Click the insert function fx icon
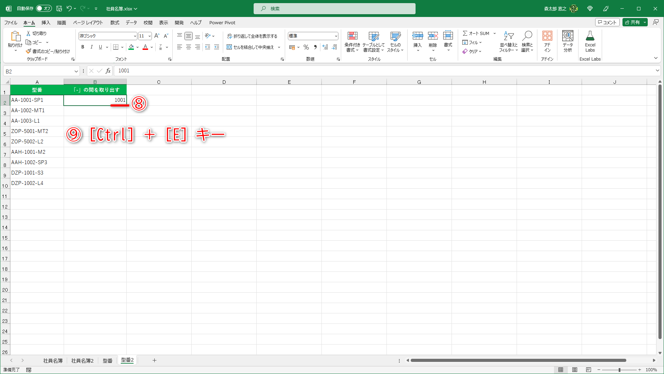This screenshot has width=664, height=374. 108,71
